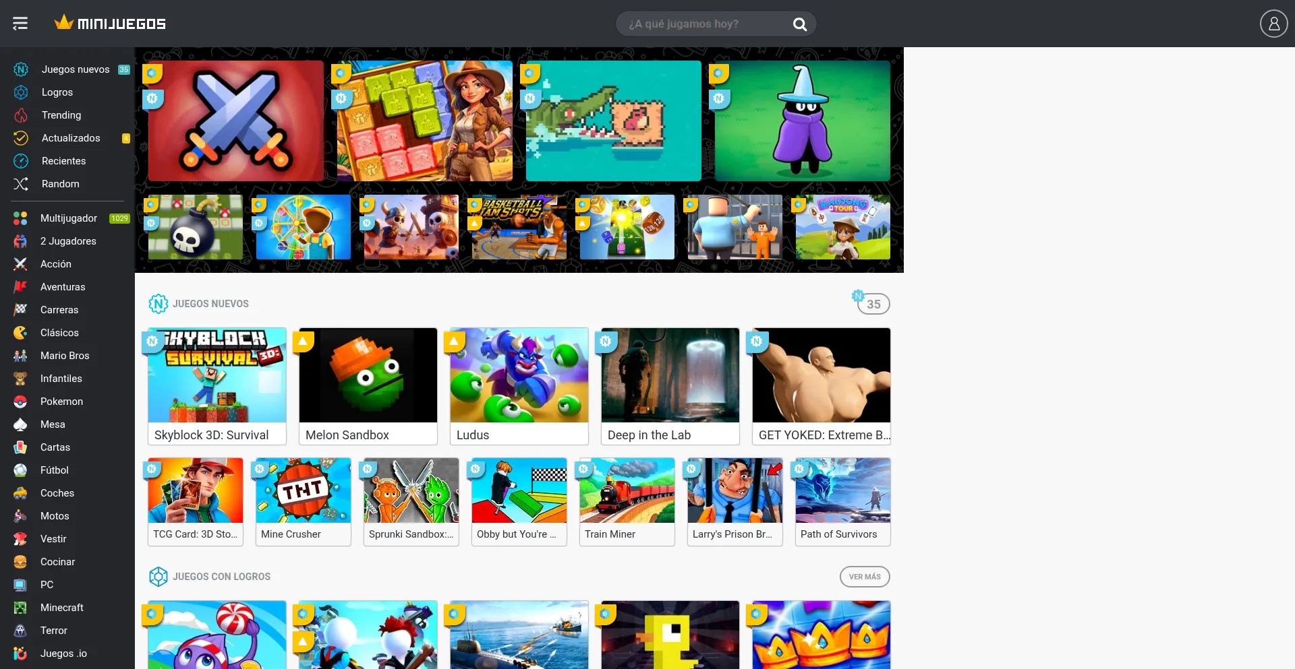Open the ferris wheel game thumbnail

click(x=304, y=227)
